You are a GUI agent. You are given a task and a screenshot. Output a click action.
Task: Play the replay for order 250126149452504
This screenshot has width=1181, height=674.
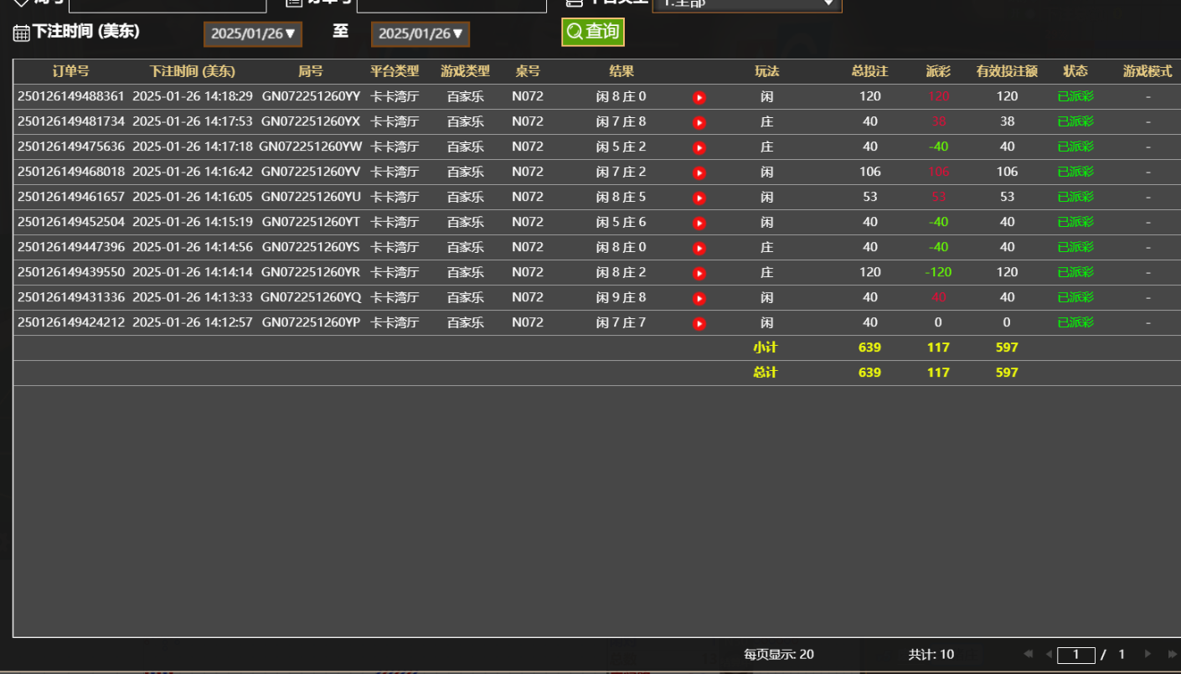[x=699, y=222]
